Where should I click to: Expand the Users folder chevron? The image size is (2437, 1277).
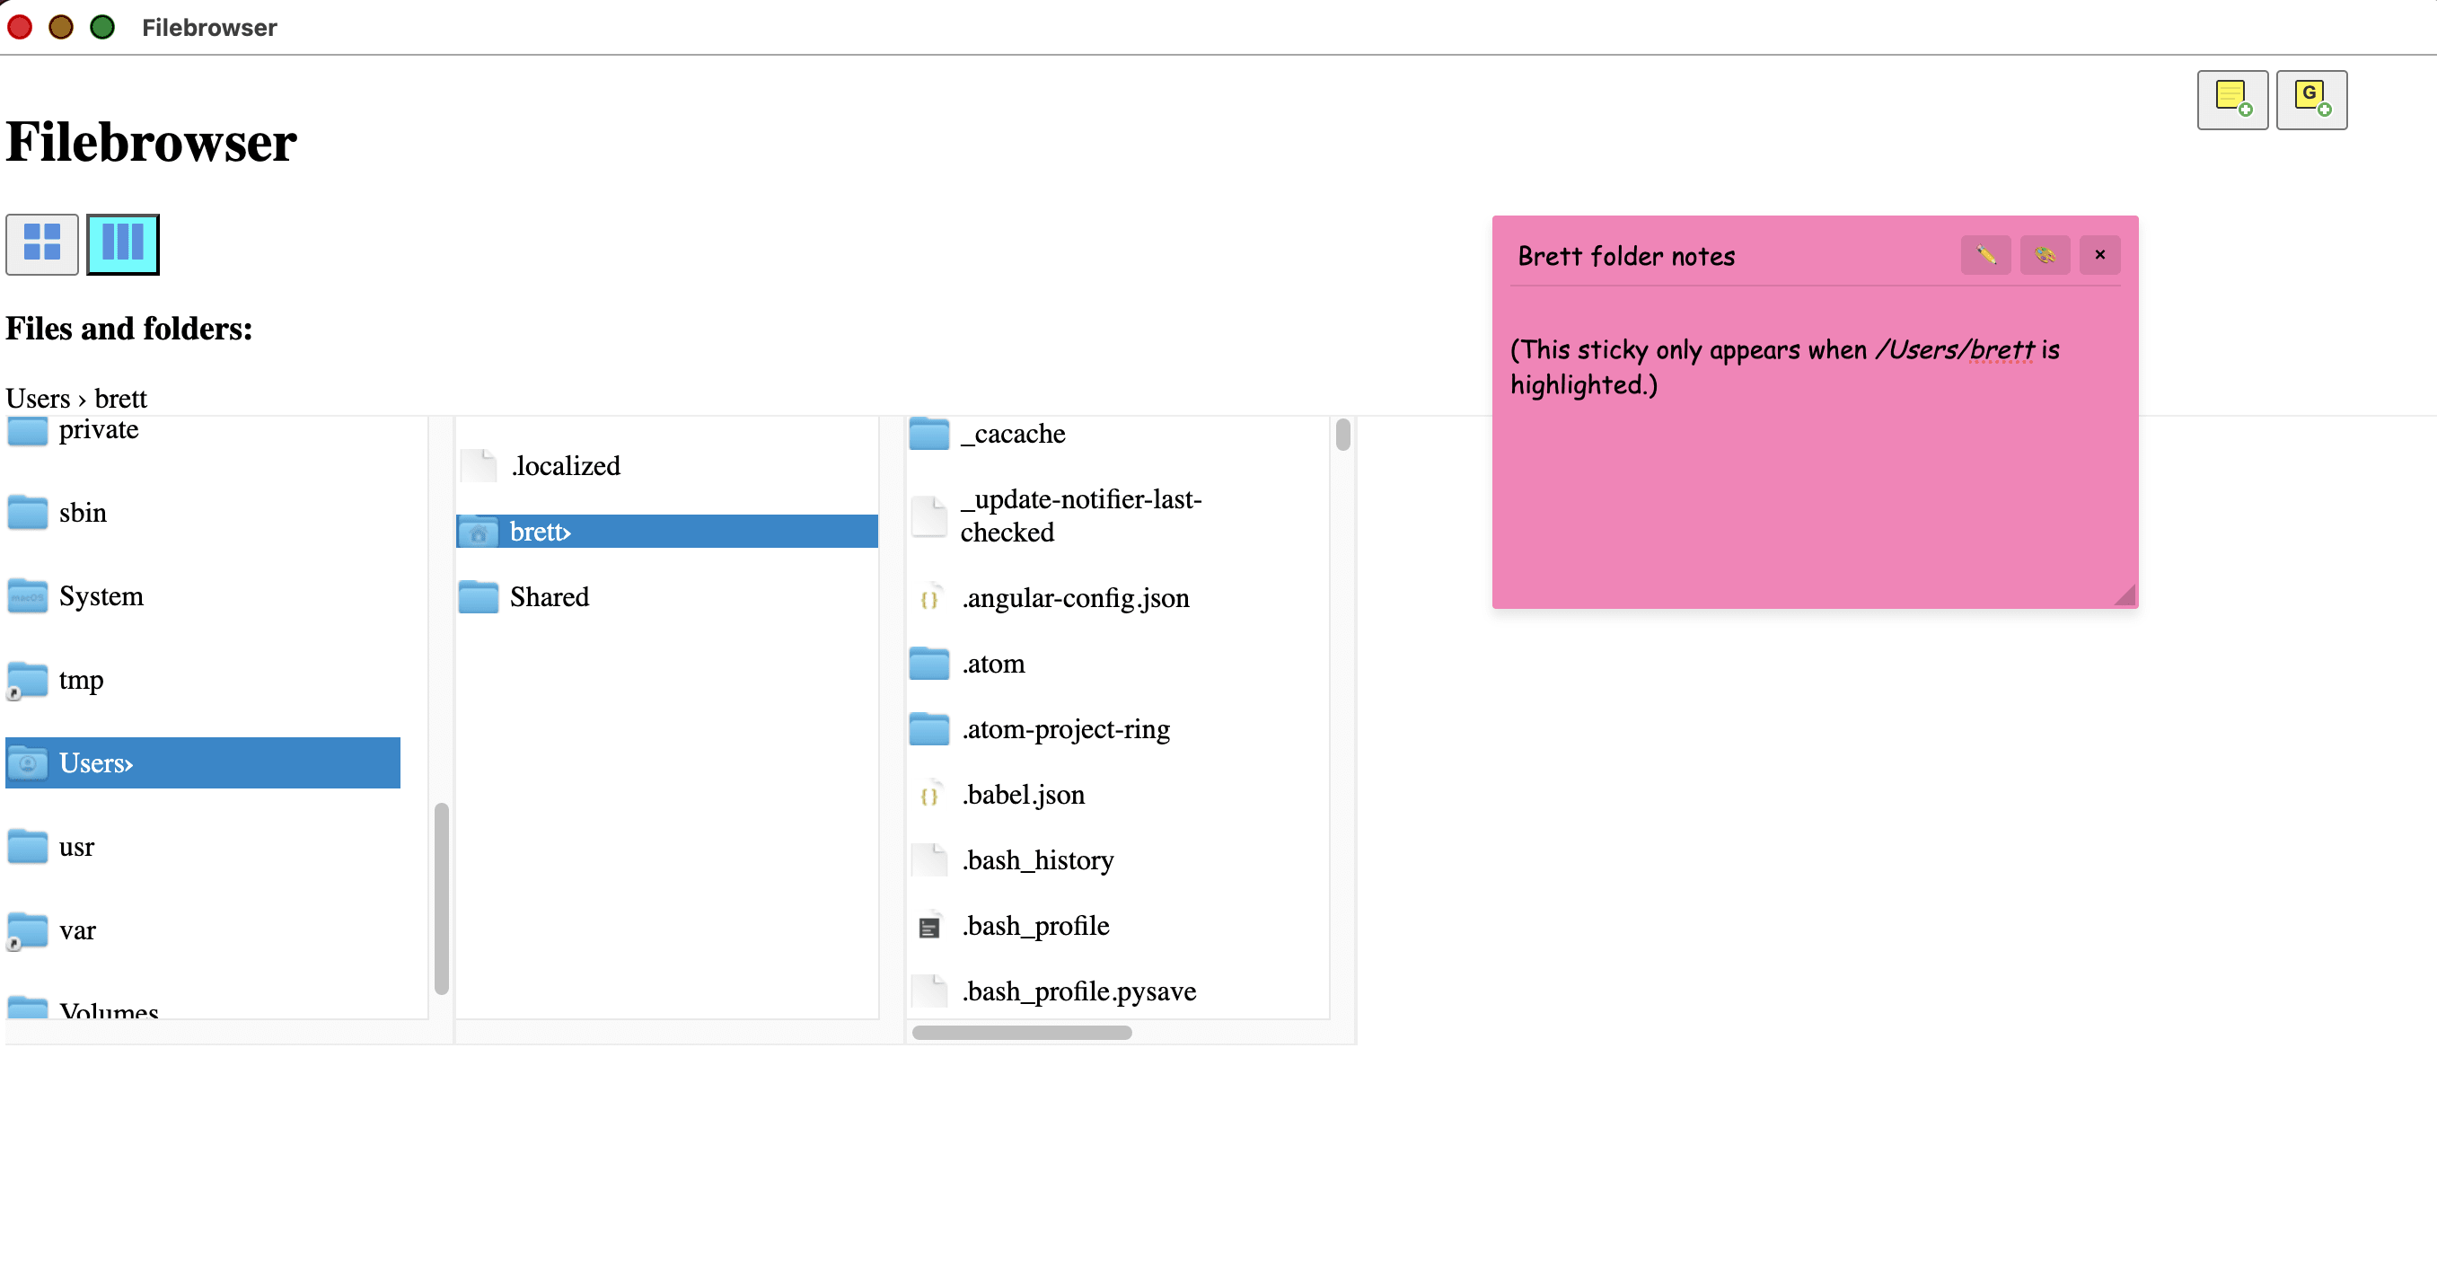(128, 764)
